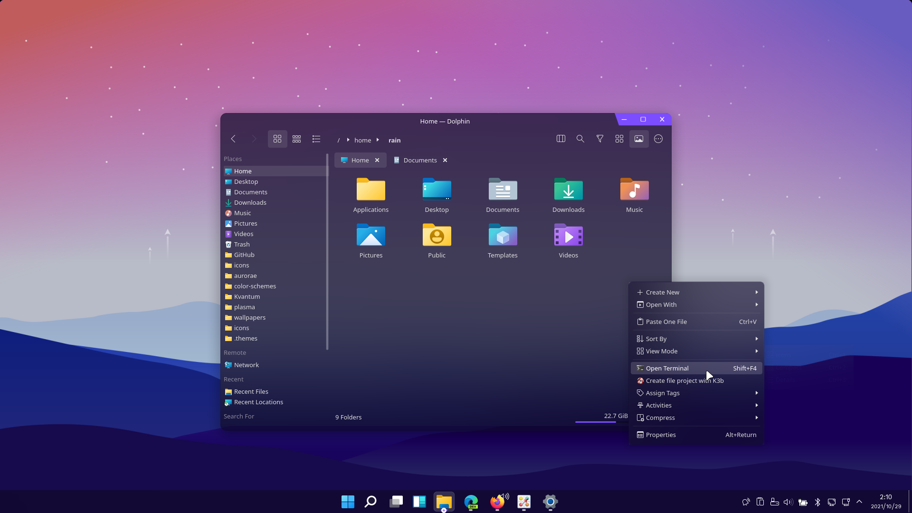Screen dimensions: 912x513
Task: Open the clock showing 2:10
Action: click(886, 502)
